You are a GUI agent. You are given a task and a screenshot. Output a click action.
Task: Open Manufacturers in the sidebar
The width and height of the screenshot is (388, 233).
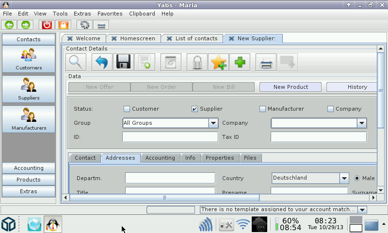coord(29,119)
